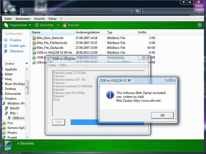Click ODB to H folder icon in tree
The width and height of the screenshot is (206, 154).
click(9, 118)
